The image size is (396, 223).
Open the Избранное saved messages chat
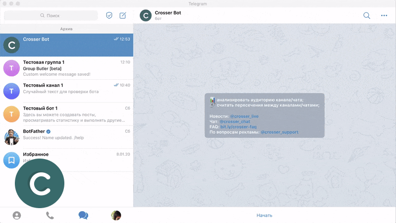pos(66,160)
